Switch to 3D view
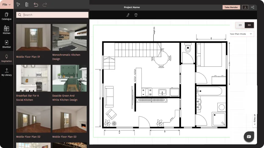Image resolution: width=264 pixels, height=148 pixels. point(249,25)
